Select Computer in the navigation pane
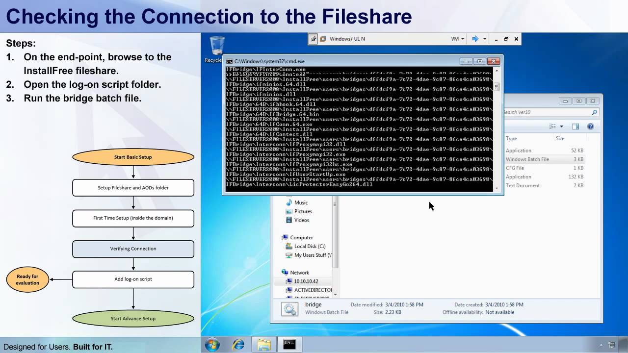The height and width of the screenshot is (353, 628). click(x=297, y=238)
